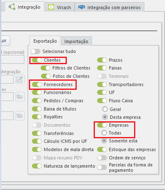The image size is (165, 190).
Task: Open the upper folder browse icon
Action: [20, 96]
